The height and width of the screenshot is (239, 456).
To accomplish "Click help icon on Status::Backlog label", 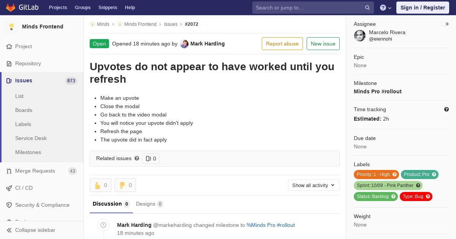I will 393,197.
